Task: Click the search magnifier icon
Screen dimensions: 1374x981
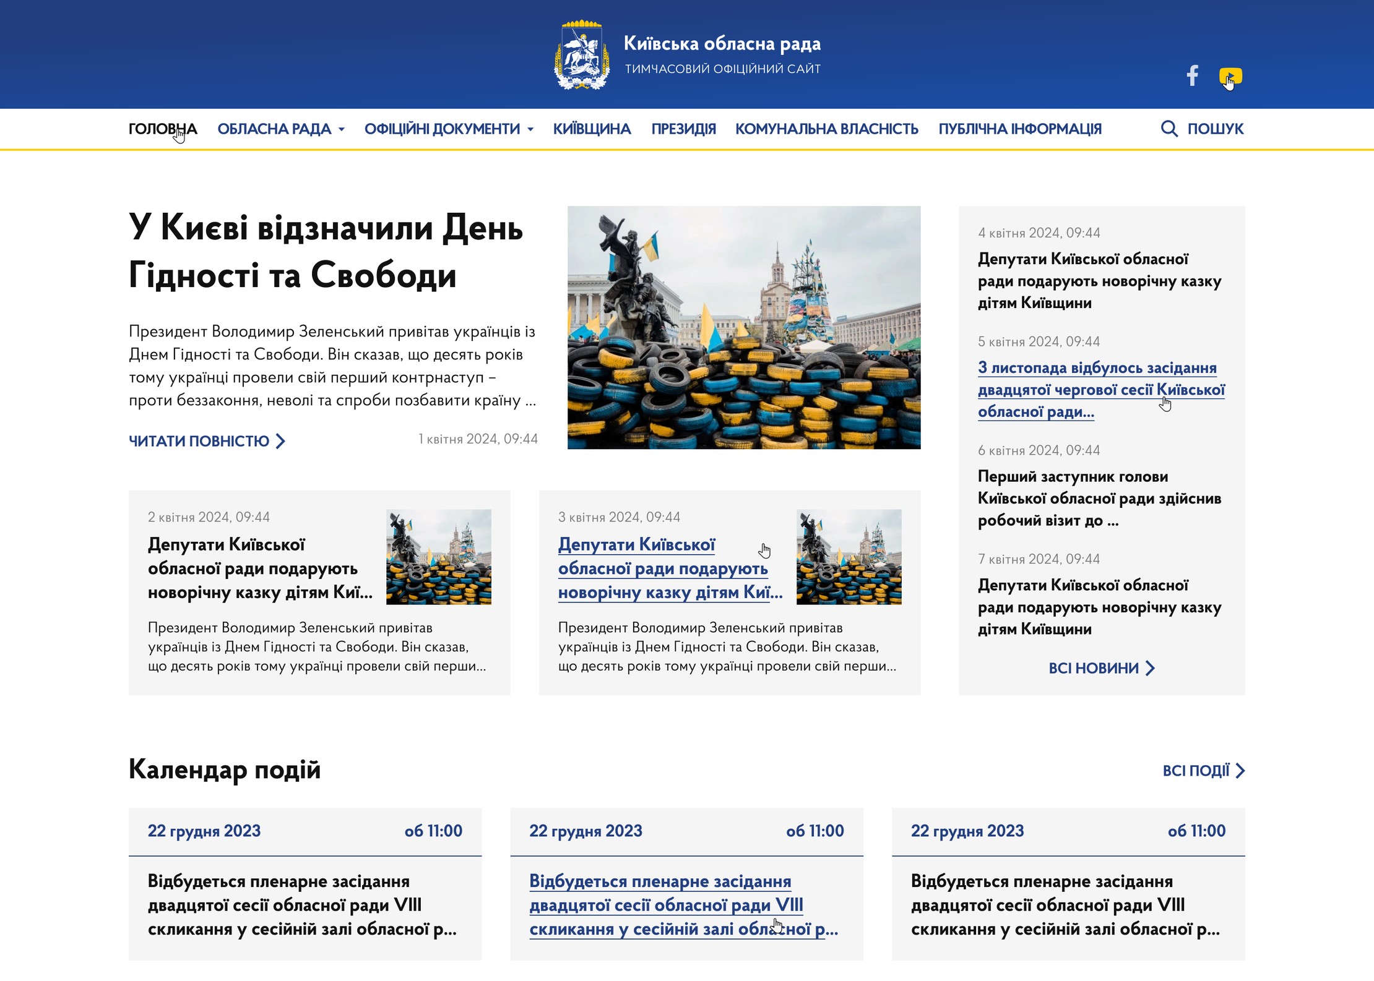Action: click(1169, 129)
